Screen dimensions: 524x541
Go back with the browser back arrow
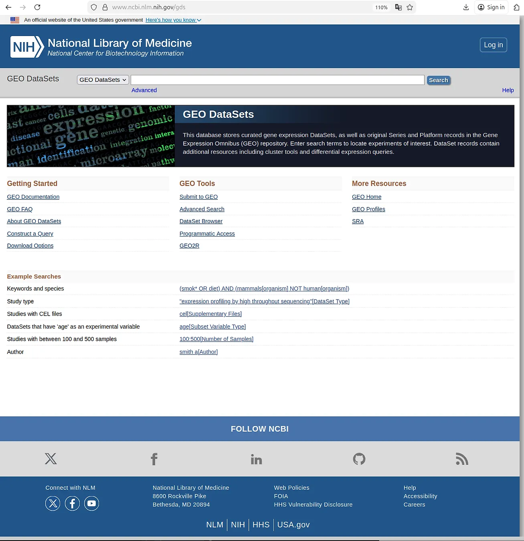9,7
